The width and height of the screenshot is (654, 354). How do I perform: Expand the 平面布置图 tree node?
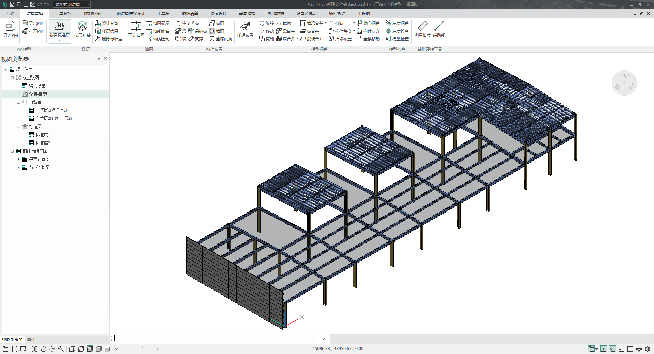coord(19,159)
